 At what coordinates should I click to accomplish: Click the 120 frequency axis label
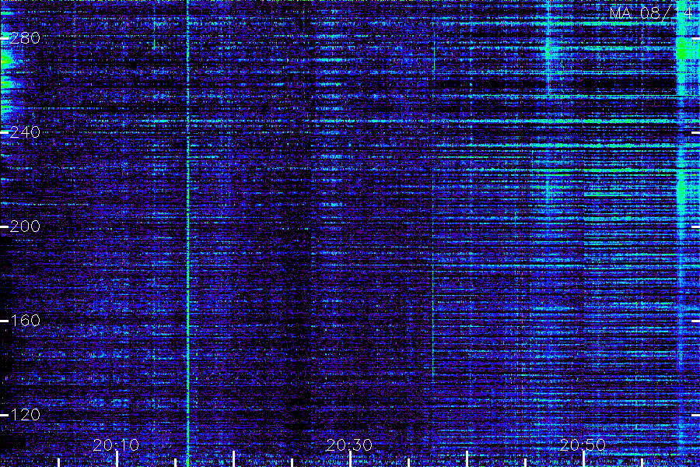(25, 415)
